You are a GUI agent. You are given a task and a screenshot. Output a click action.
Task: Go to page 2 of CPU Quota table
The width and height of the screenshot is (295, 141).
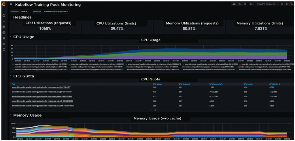point(155,110)
